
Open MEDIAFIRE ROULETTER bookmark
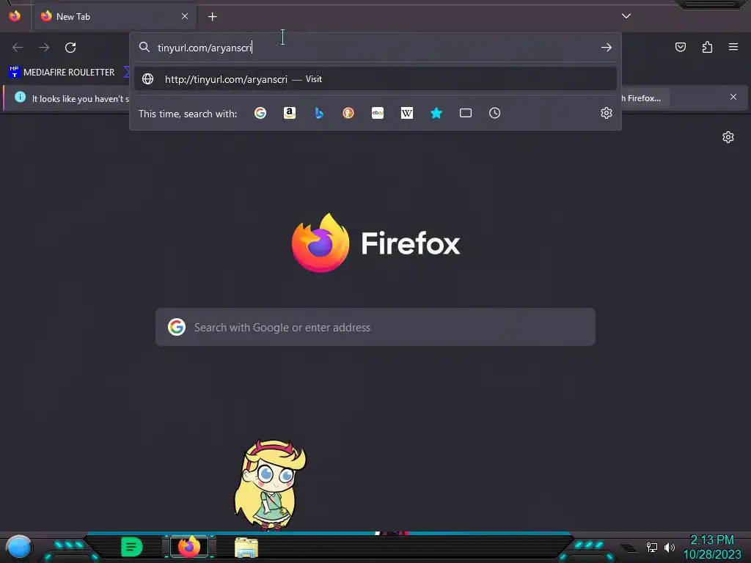(62, 73)
